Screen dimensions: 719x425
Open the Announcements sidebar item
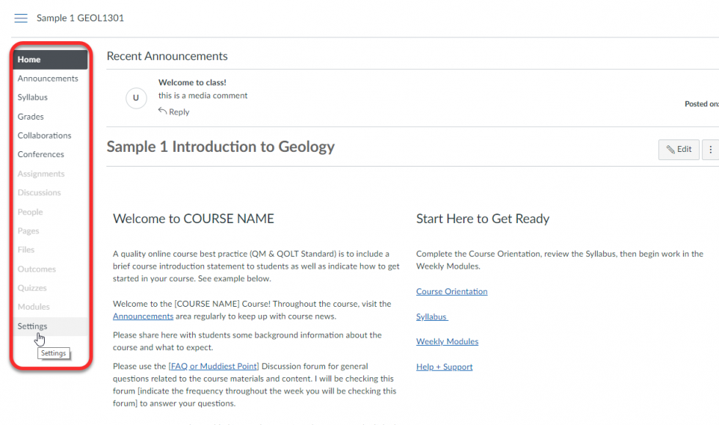point(47,78)
